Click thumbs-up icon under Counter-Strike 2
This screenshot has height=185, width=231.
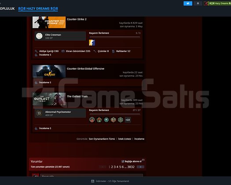pos(36,55)
